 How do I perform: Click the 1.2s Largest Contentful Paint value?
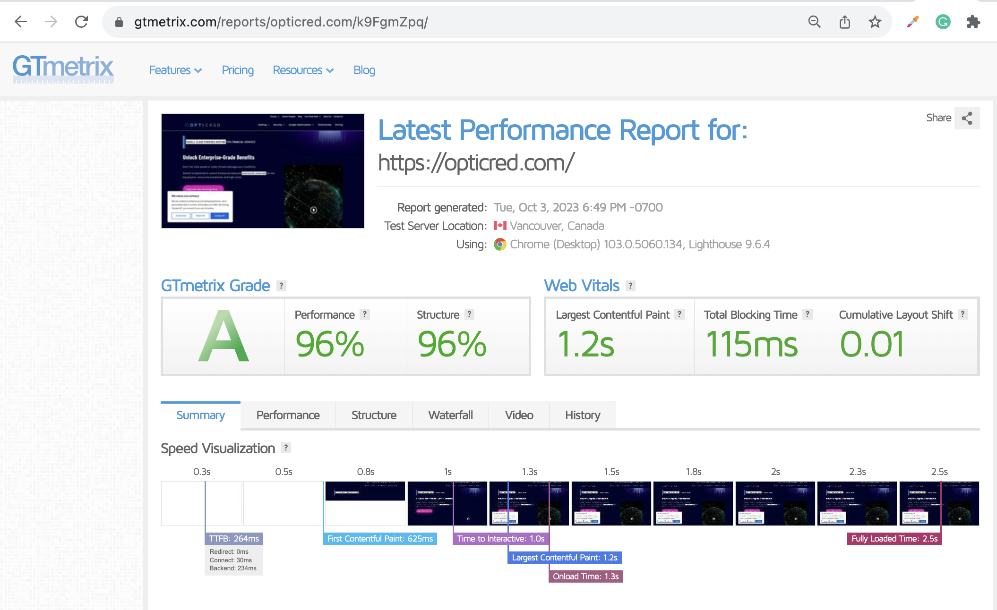585,344
